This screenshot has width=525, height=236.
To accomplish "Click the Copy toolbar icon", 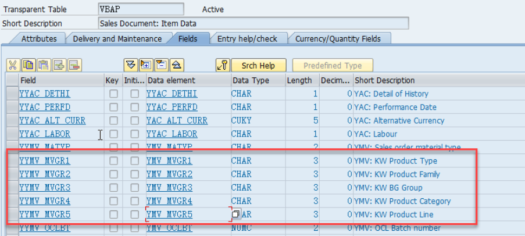I will click(29, 65).
